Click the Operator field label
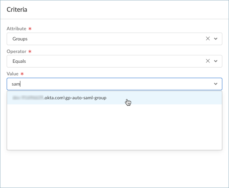Viewport: 229px width, 188px height. tap(16, 51)
